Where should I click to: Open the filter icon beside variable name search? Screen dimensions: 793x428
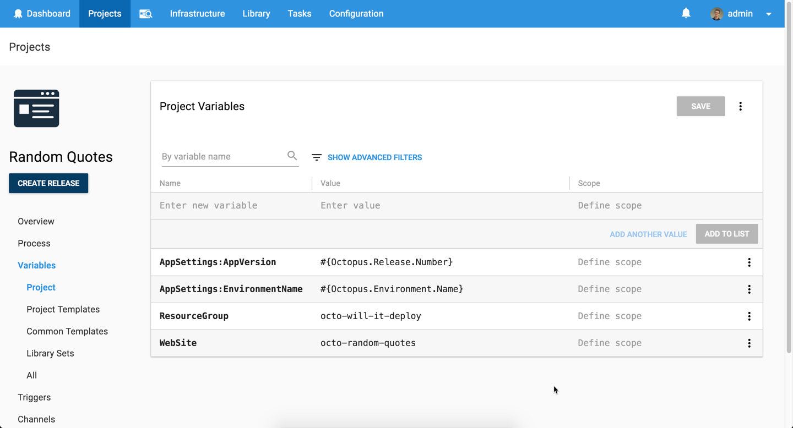pyautogui.click(x=316, y=157)
